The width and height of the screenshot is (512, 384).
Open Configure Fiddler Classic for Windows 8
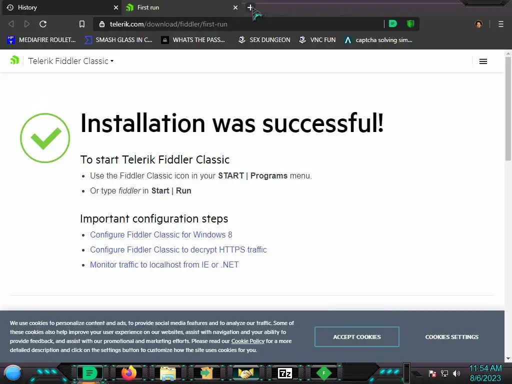[x=161, y=235]
